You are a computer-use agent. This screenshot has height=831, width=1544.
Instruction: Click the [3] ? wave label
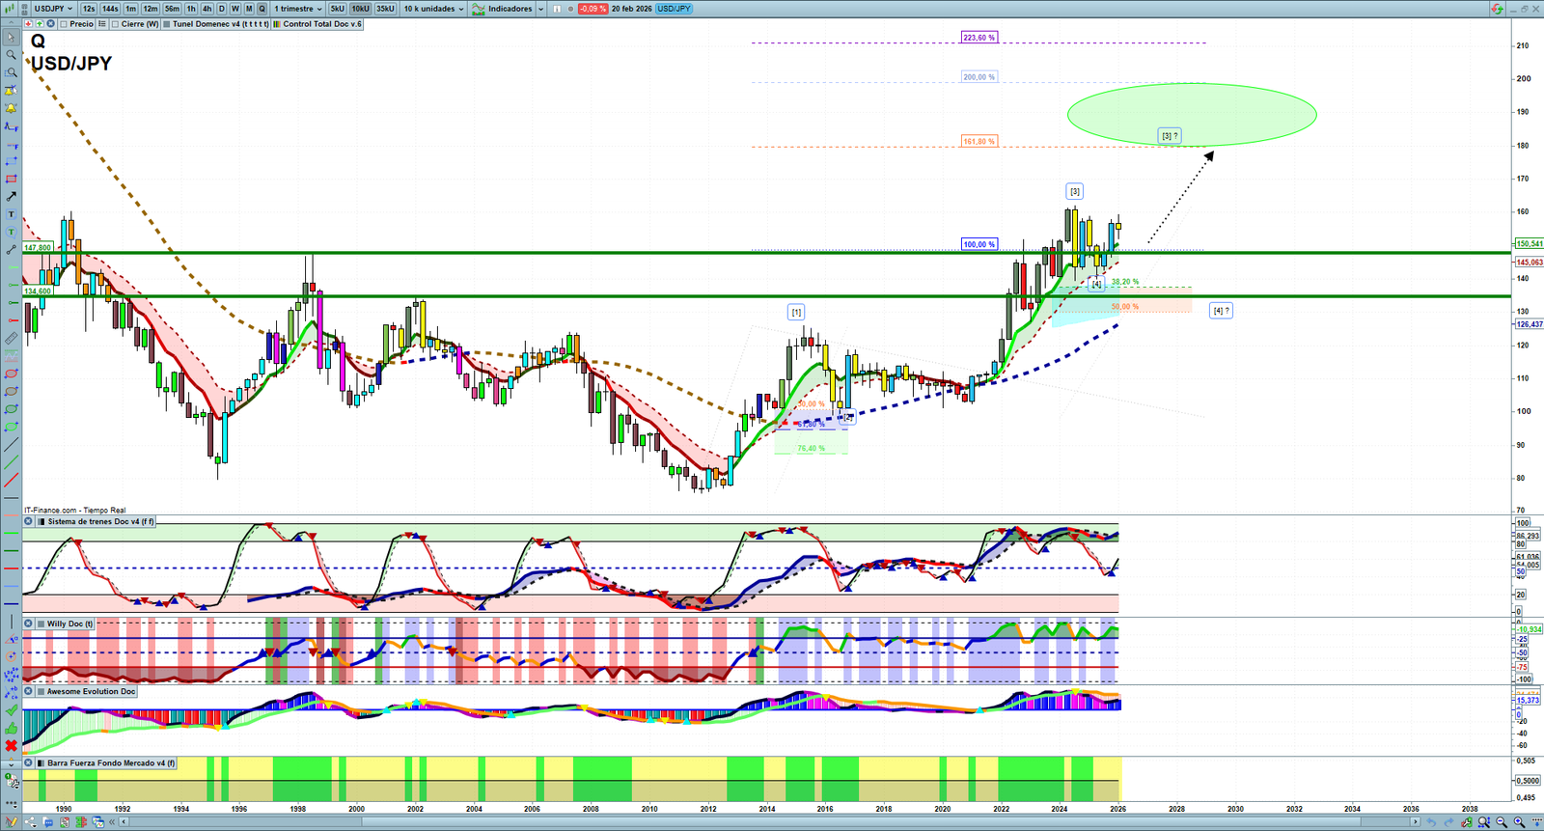click(x=1170, y=136)
